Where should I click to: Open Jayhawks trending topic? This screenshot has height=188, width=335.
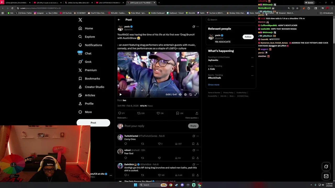point(213,60)
